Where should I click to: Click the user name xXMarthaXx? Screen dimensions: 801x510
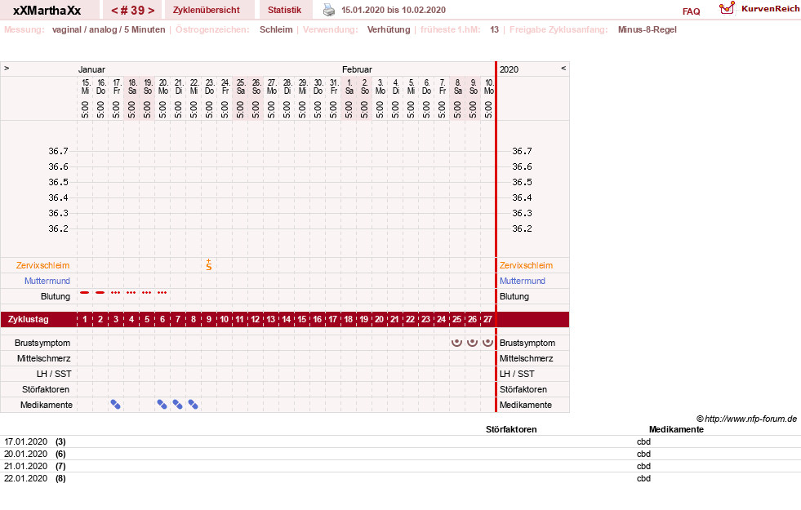pyautogui.click(x=47, y=11)
